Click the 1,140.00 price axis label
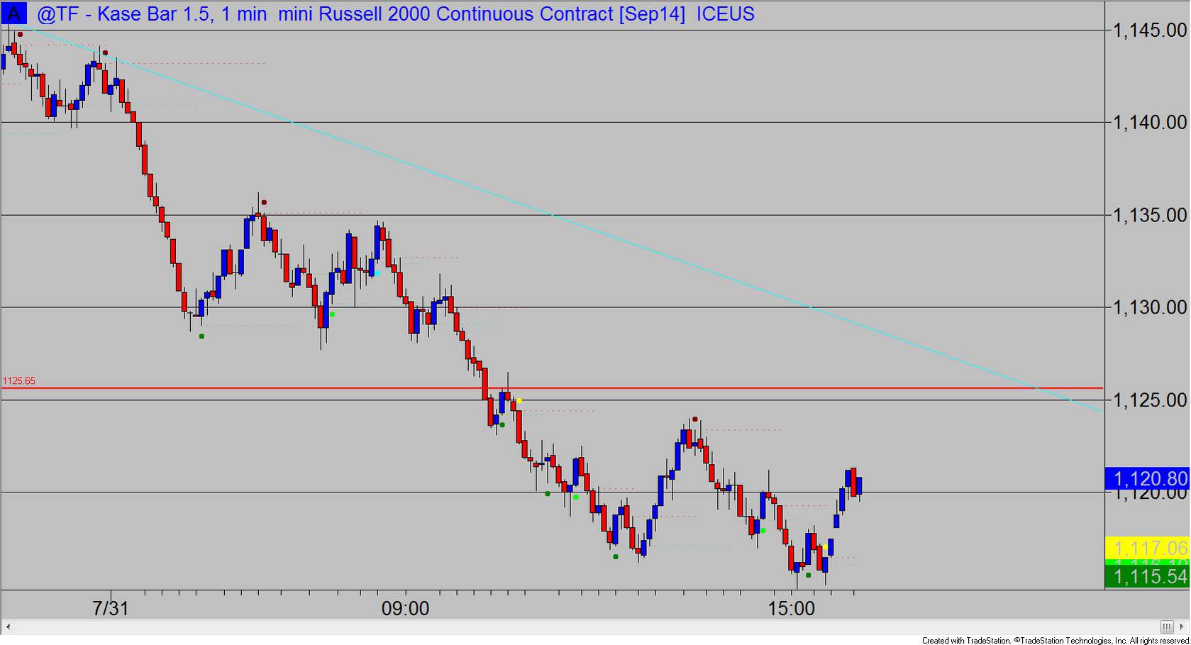Viewport: 1191px width, 645px height. pos(1150,123)
